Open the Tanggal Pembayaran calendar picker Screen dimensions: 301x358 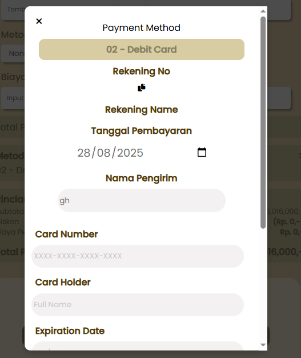[x=202, y=153]
